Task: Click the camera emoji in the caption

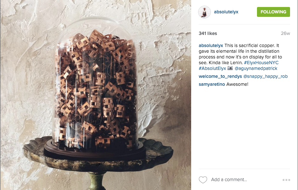Action: pos(230,68)
